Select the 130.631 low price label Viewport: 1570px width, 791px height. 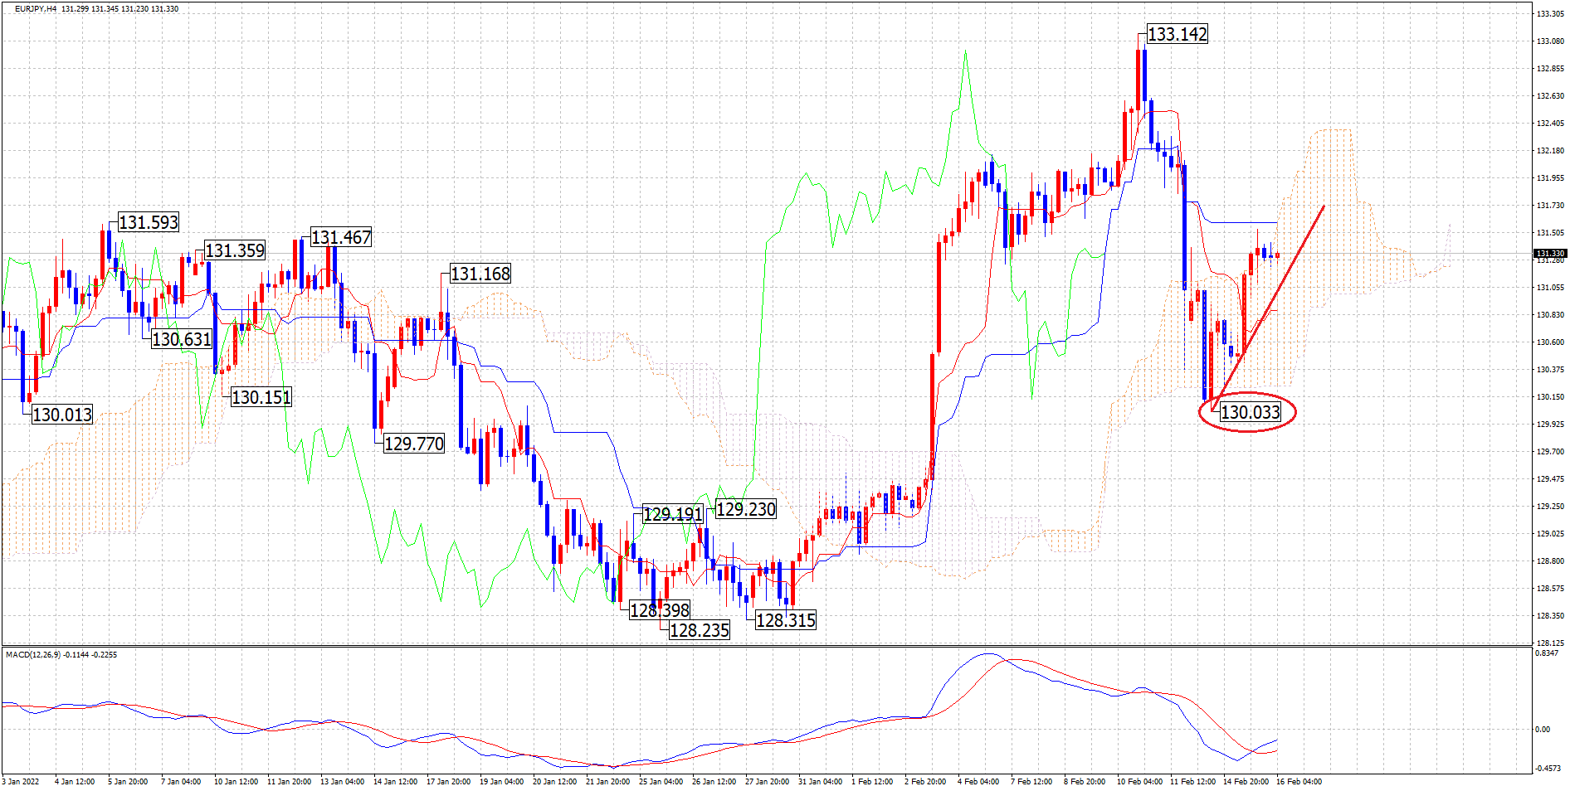click(182, 339)
